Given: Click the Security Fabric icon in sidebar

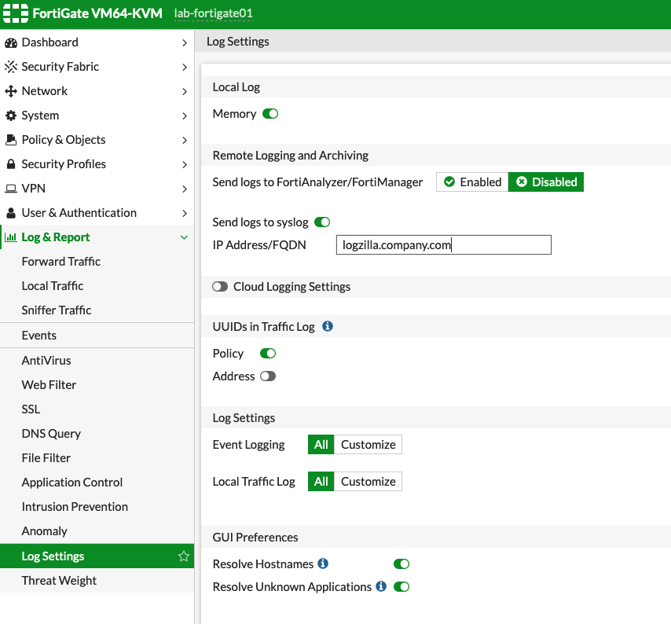Looking at the screenshot, I should click(11, 67).
